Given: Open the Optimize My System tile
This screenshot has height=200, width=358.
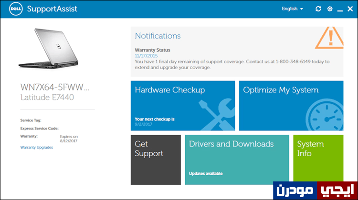Looking at the screenshot, I should click(x=291, y=106).
